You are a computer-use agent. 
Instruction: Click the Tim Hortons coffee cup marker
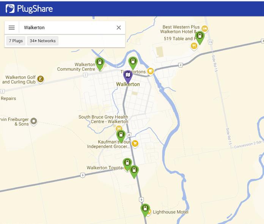pos(151,71)
